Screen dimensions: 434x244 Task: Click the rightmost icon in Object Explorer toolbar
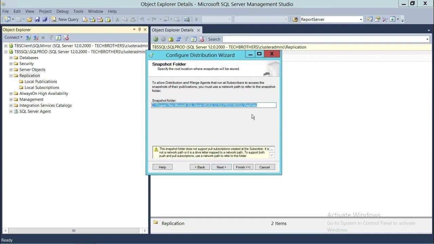coord(66,38)
